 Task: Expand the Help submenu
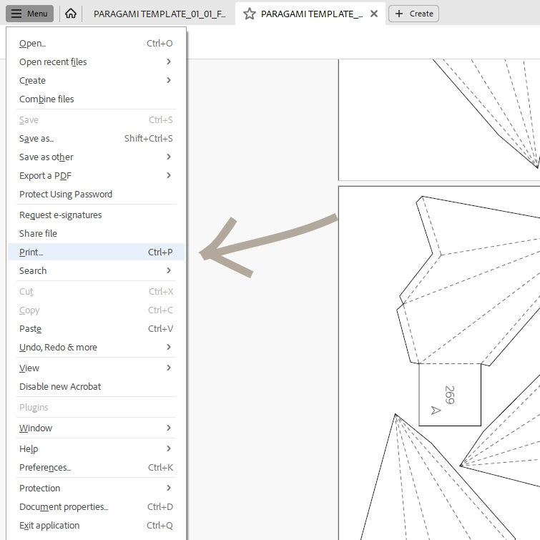pyautogui.click(x=96, y=448)
